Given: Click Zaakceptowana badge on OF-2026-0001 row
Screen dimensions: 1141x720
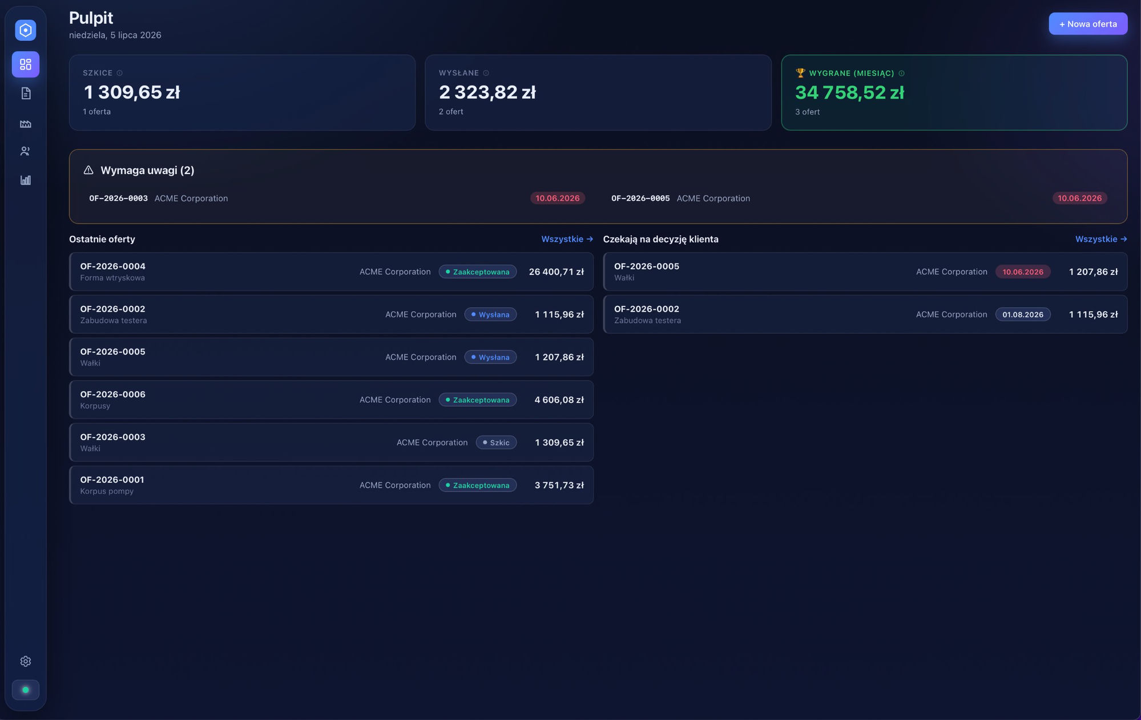Looking at the screenshot, I should 478,485.
